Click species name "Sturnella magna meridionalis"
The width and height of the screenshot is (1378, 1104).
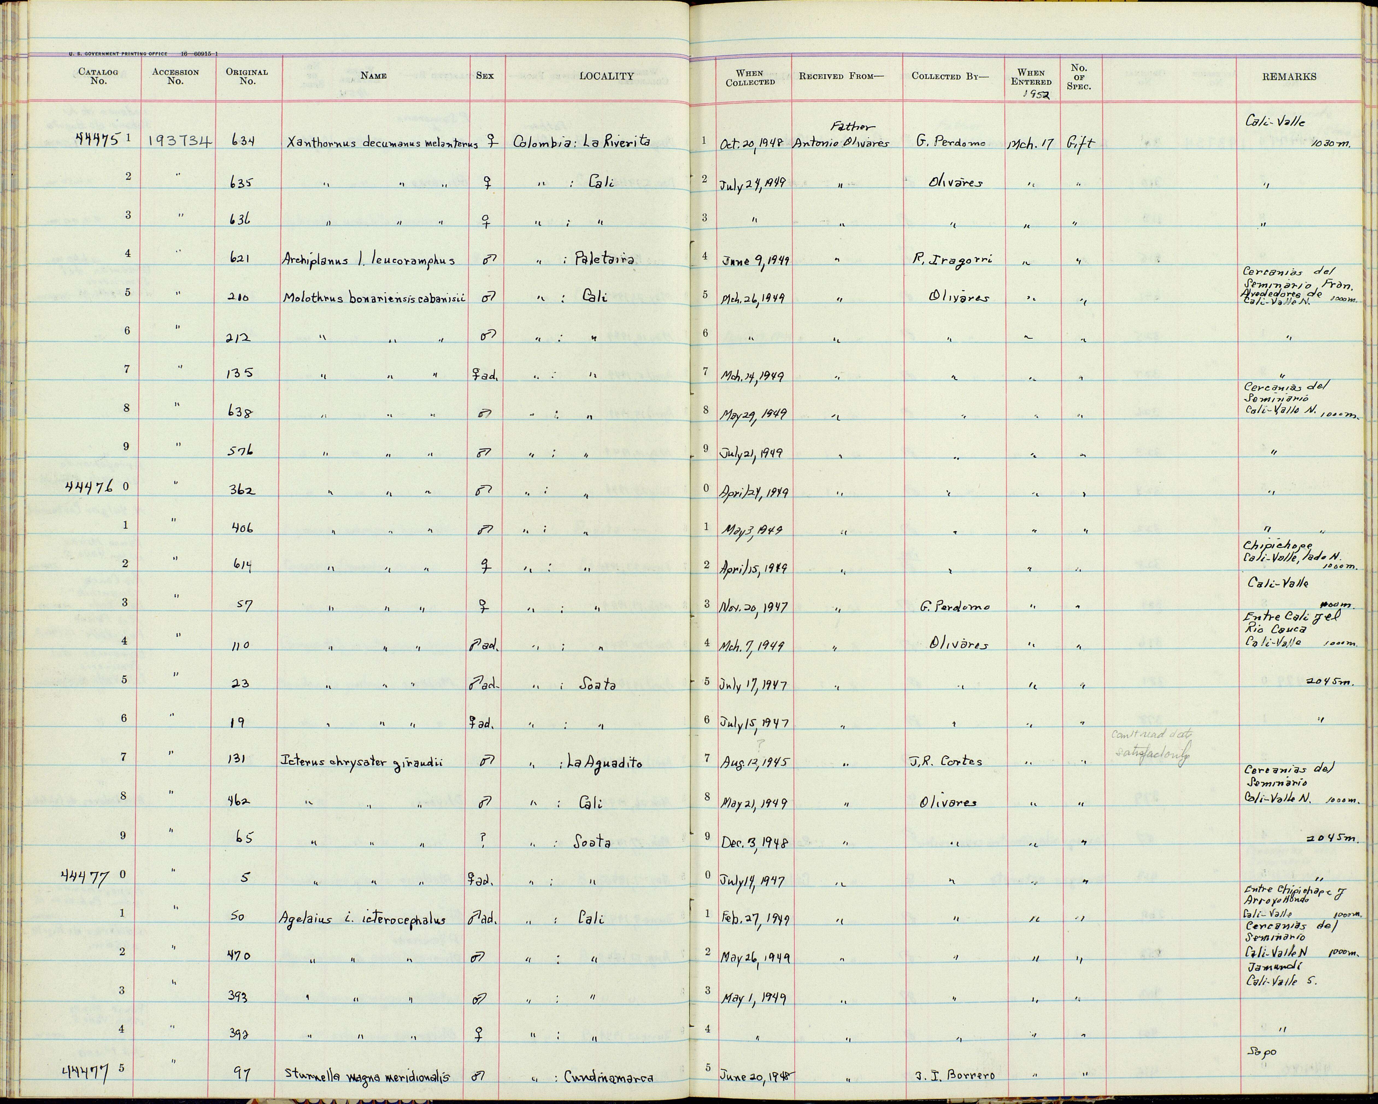point(368,1076)
